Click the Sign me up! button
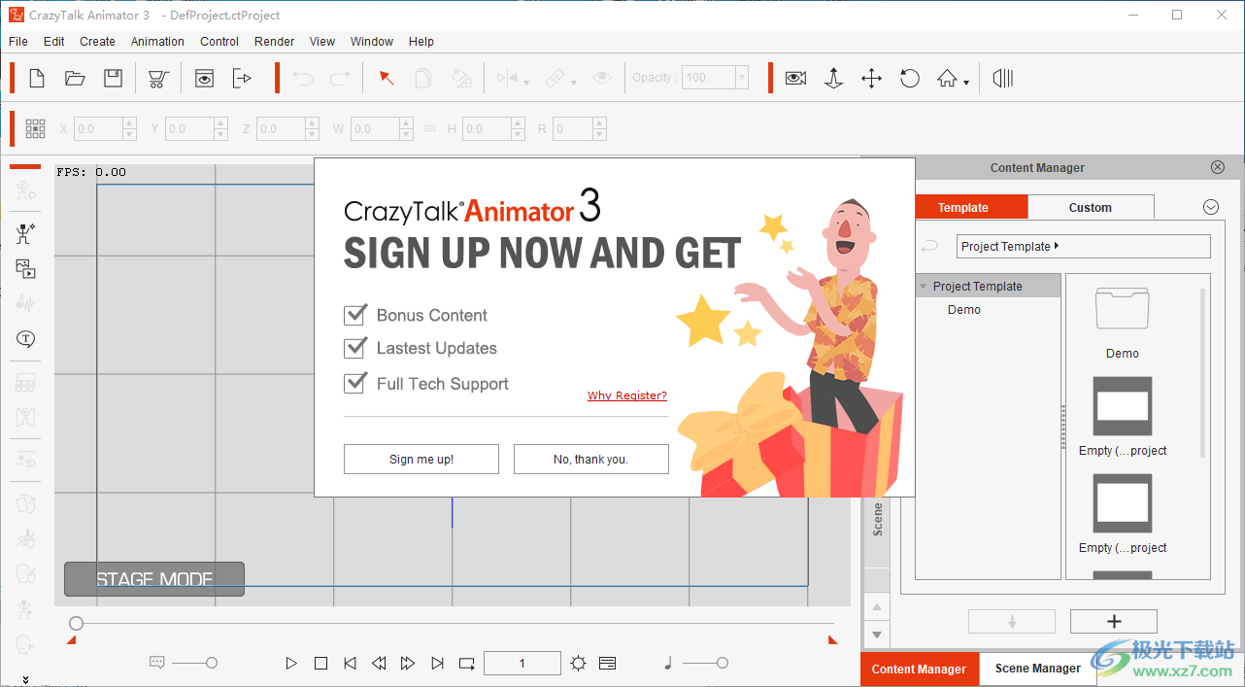This screenshot has width=1245, height=687. point(421,460)
